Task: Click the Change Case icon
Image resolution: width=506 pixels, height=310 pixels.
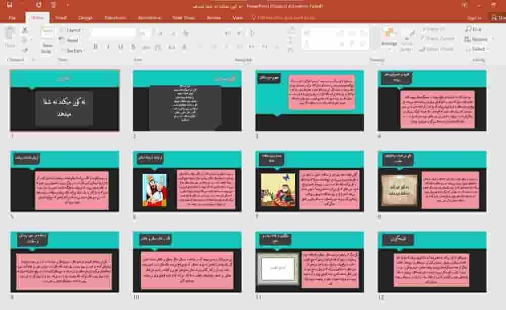Action: point(172,47)
